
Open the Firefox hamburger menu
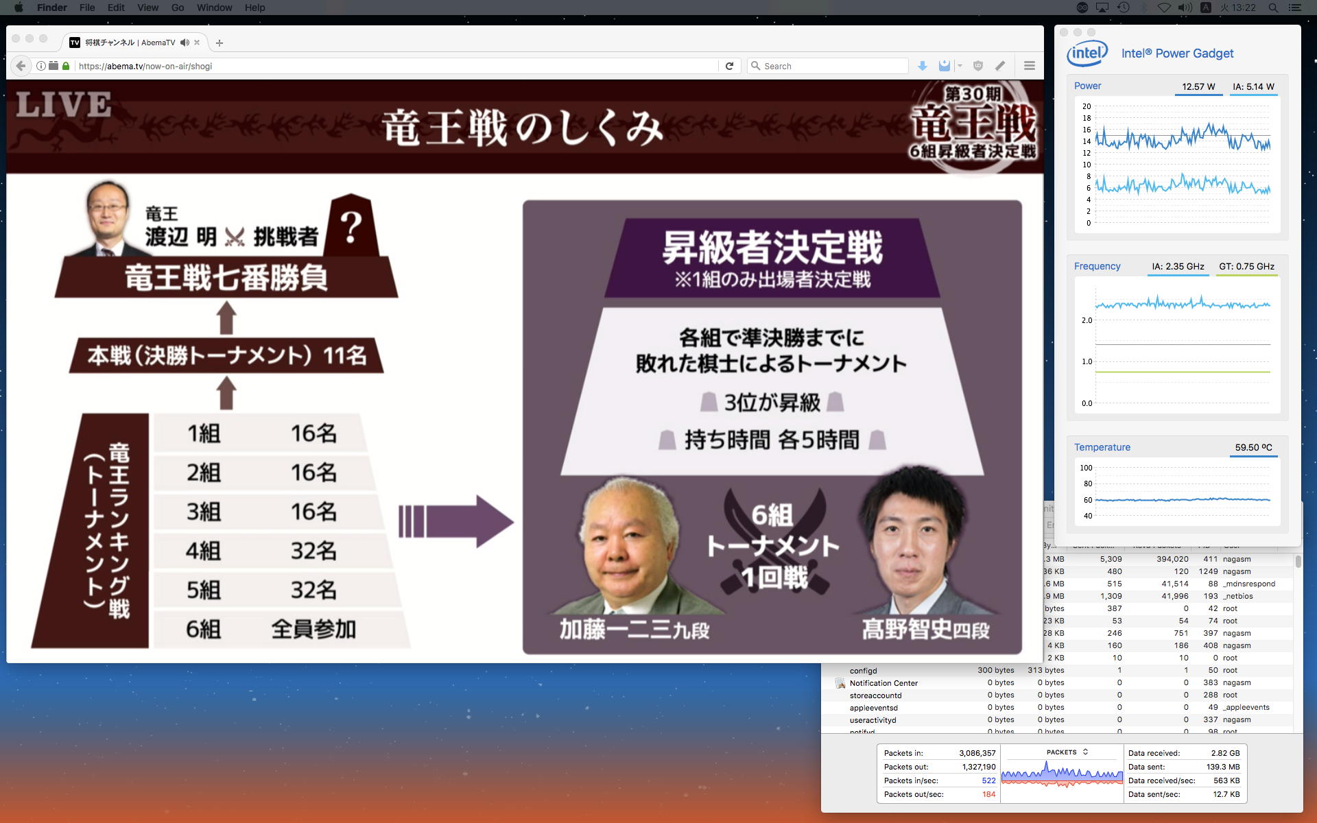coord(1029,66)
